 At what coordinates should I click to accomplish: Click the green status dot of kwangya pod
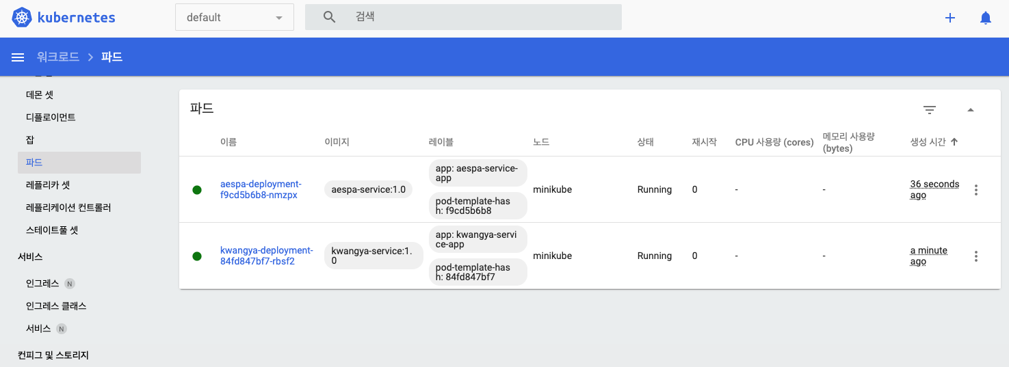(197, 256)
